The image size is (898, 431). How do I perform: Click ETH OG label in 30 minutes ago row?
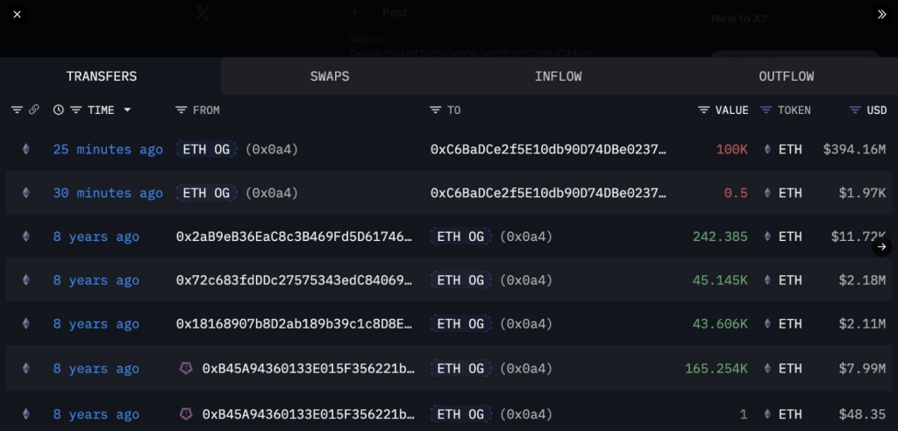tap(206, 194)
